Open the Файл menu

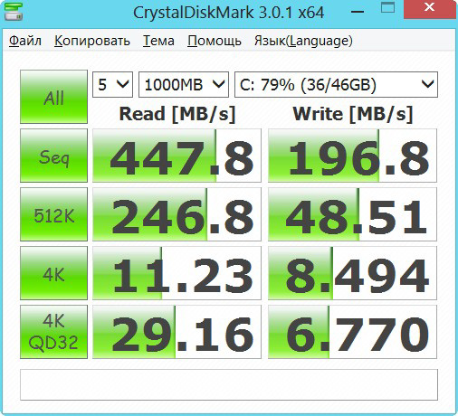(x=25, y=41)
